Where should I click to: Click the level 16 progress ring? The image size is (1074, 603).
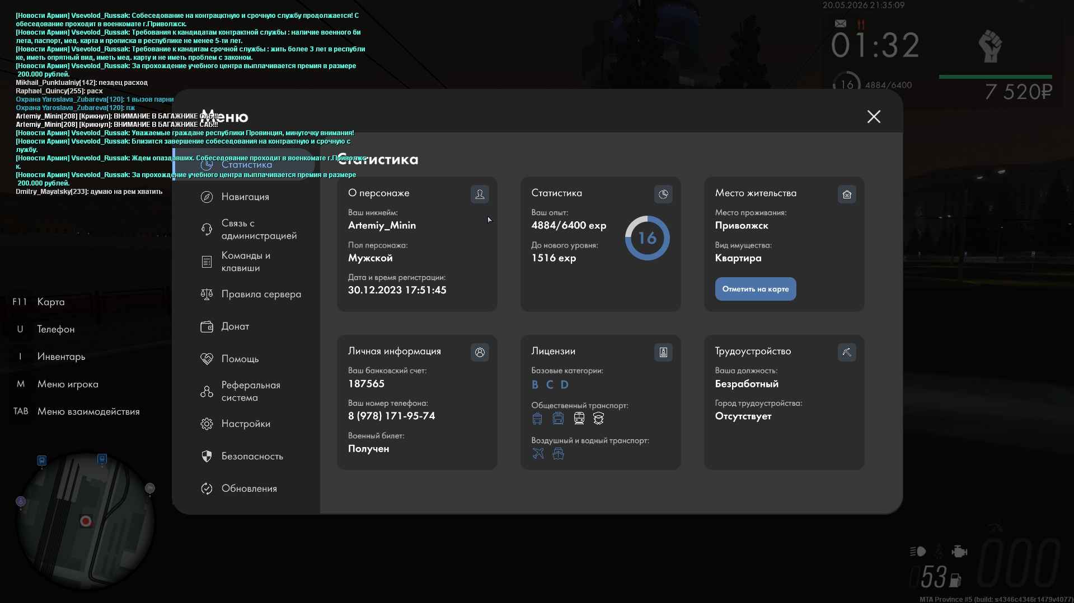647,238
